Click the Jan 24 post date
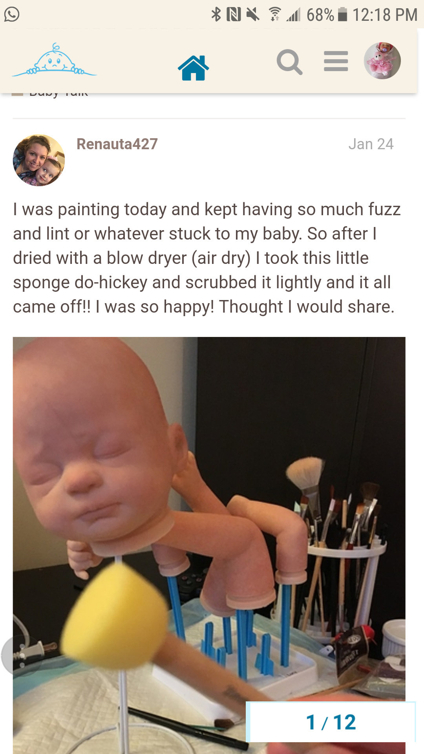 tap(371, 144)
